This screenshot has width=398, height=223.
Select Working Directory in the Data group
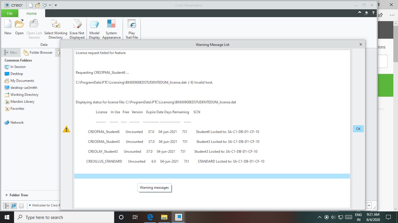coord(56,28)
